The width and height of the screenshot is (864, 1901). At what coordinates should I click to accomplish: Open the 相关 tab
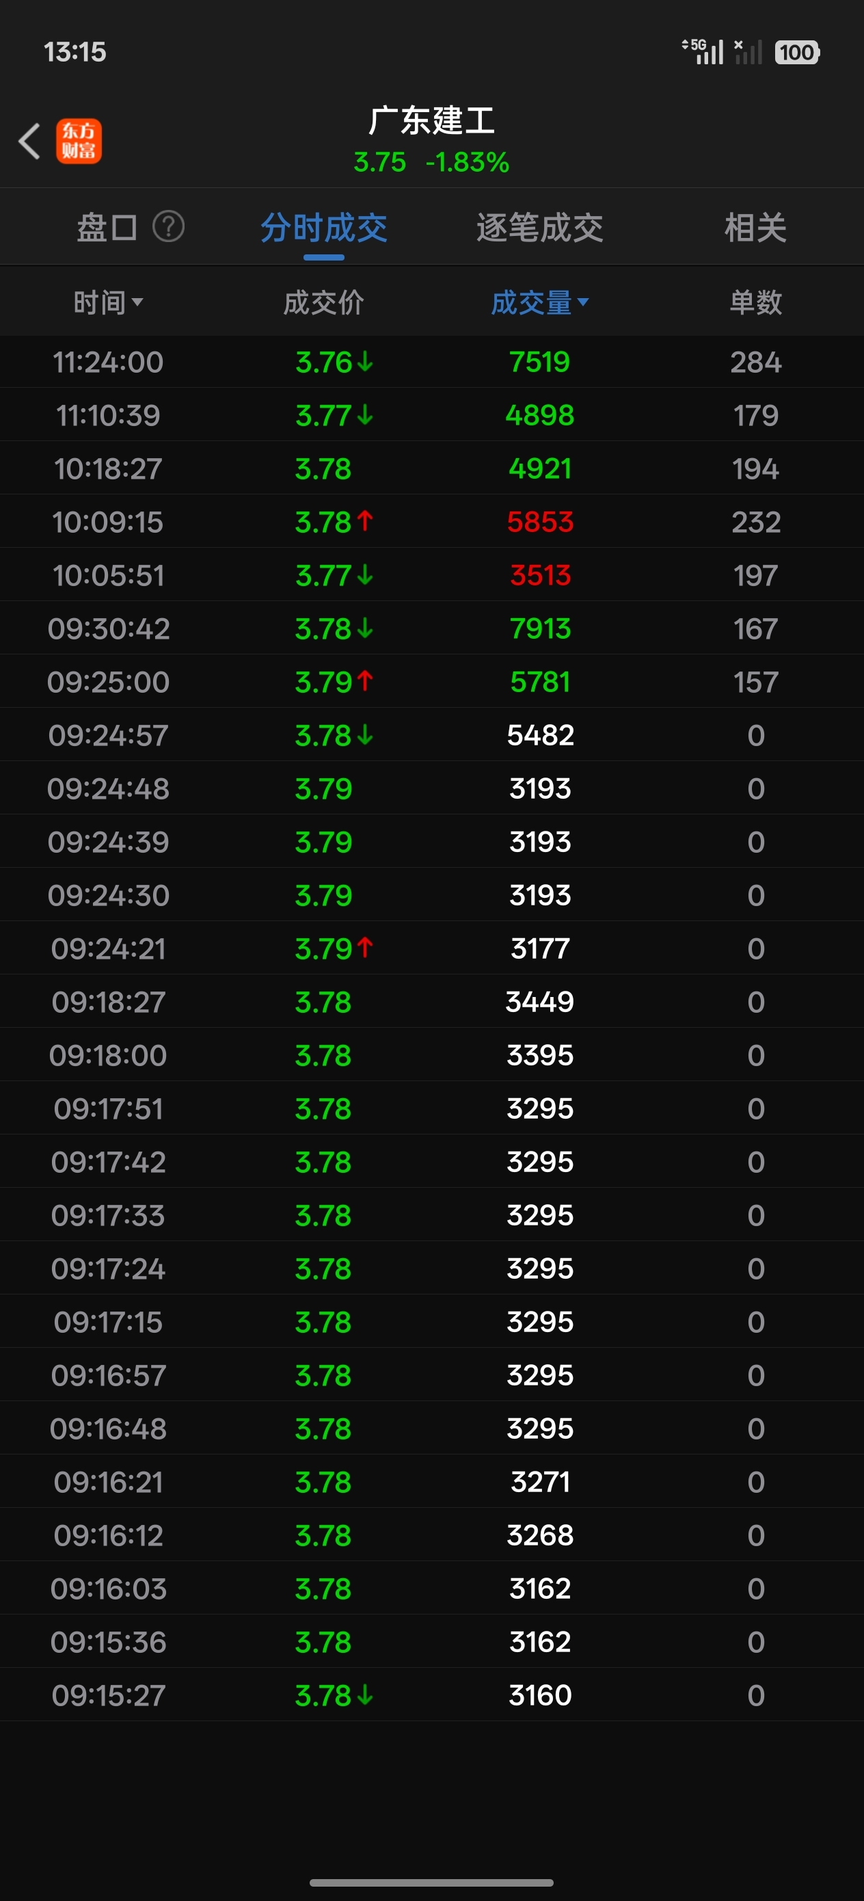pyautogui.click(x=755, y=227)
